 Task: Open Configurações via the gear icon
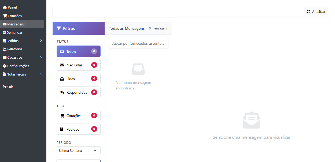coord(5,66)
